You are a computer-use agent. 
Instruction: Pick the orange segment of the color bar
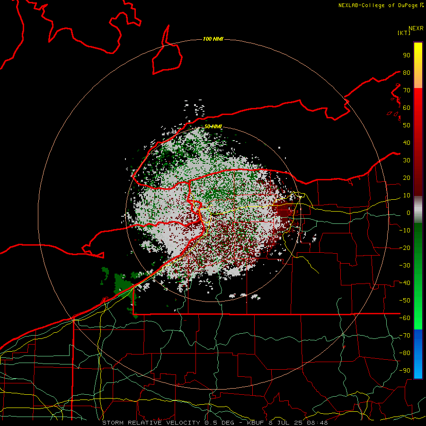[x=418, y=81]
